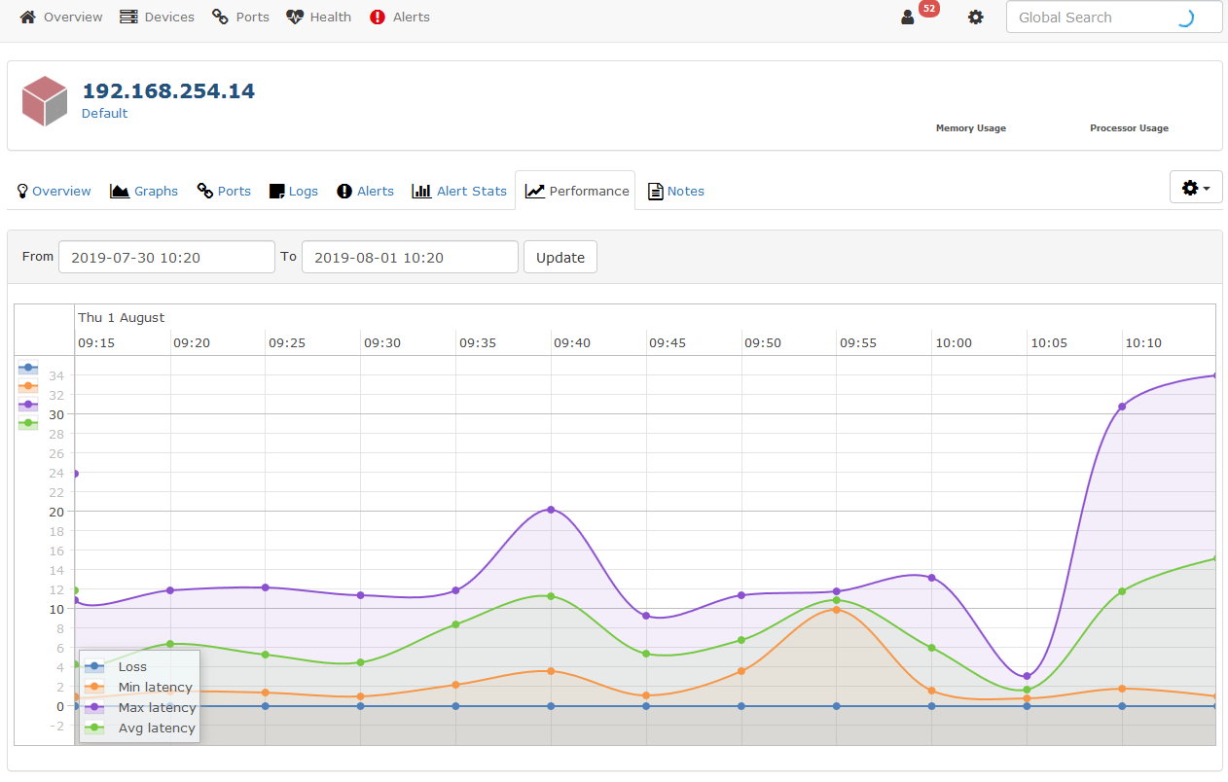Image resolution: width=1228 pixels, height=782 pixels.
Task: Expand the device gear dropdown menu
Action: coord(1195,188)
